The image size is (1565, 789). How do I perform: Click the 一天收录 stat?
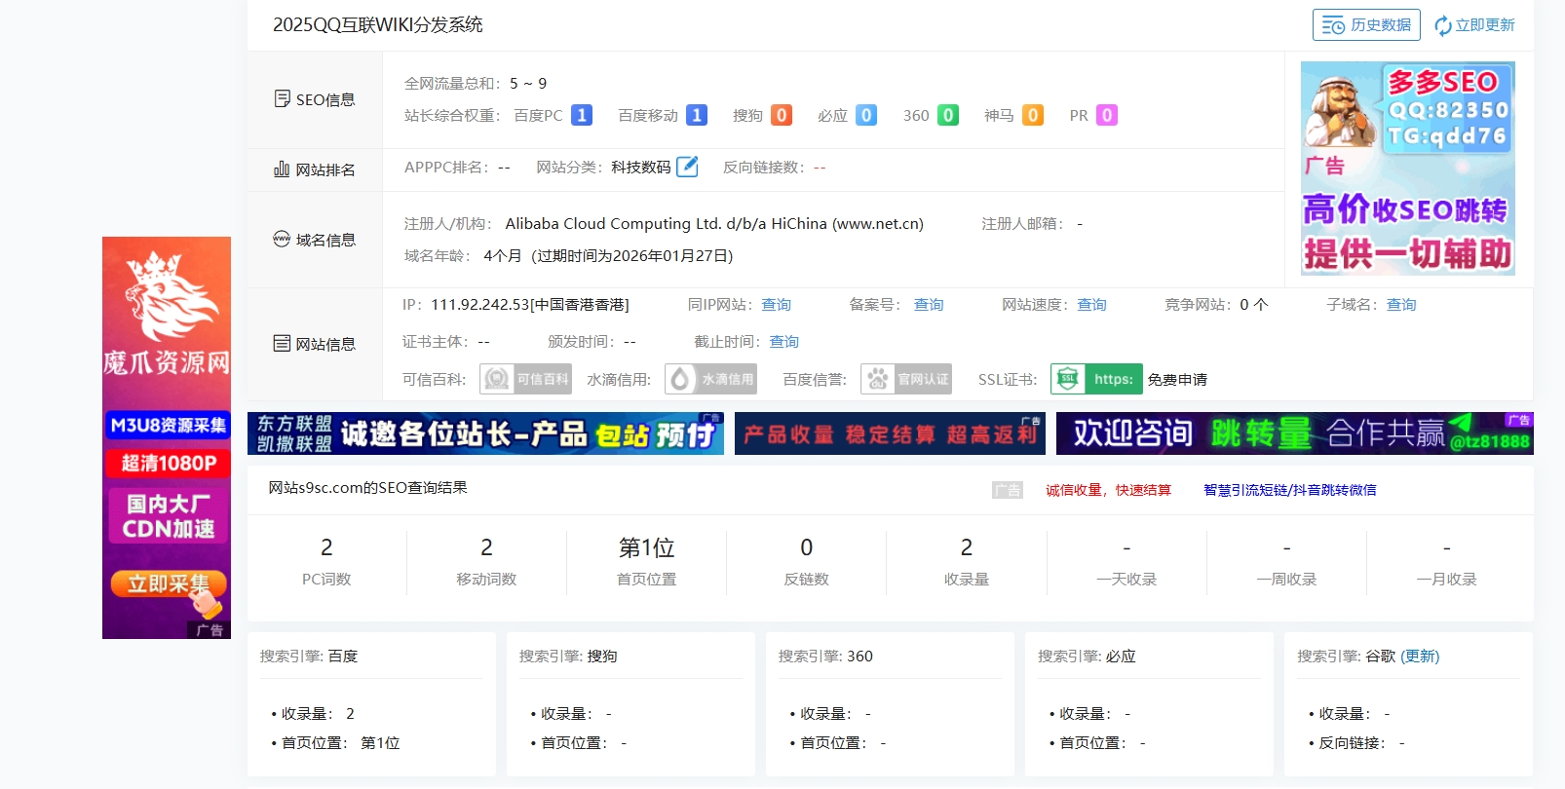click(x=1126, y=561)
